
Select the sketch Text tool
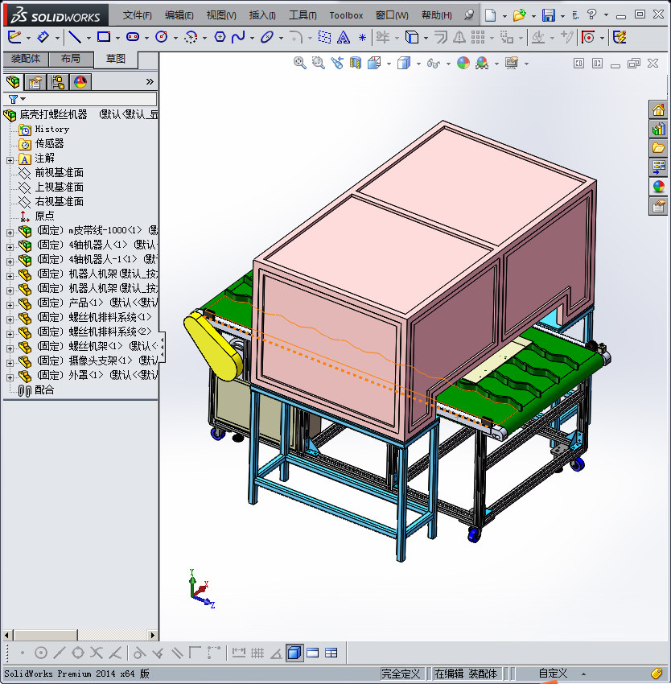click(344, 38)
